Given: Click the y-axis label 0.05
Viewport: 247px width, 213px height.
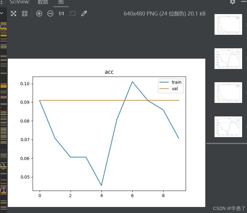Looking at the screenshot, I should (25, 177).
